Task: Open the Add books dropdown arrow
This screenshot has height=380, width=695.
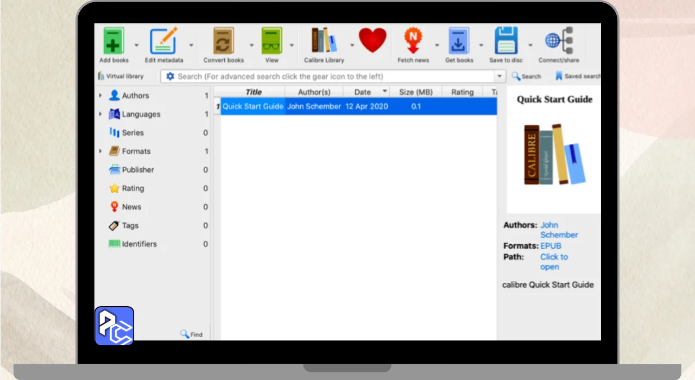Action: 136,46
